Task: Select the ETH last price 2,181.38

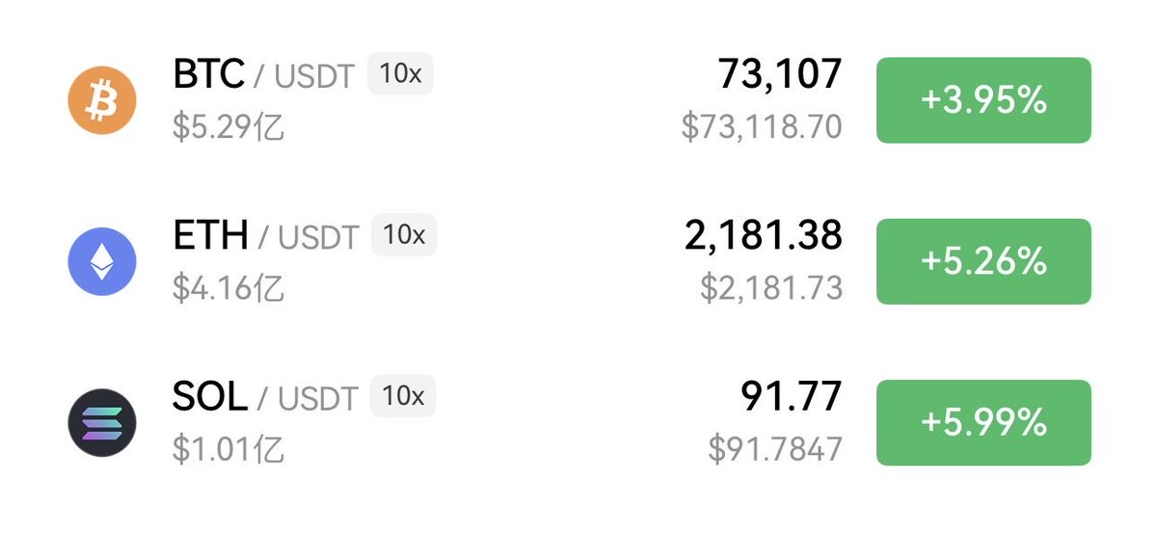Action: [763, 235]
